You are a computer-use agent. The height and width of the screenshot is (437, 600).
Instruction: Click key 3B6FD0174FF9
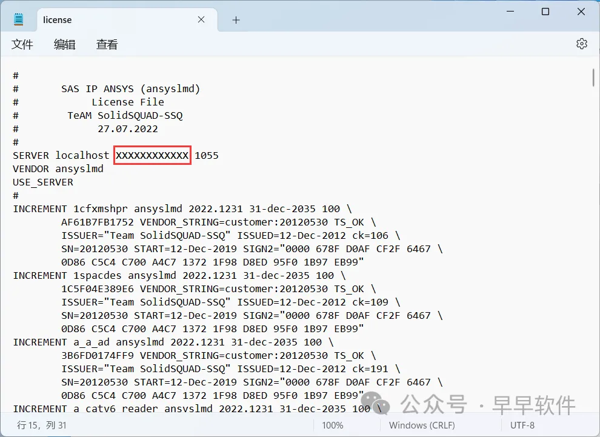[98, 356]
